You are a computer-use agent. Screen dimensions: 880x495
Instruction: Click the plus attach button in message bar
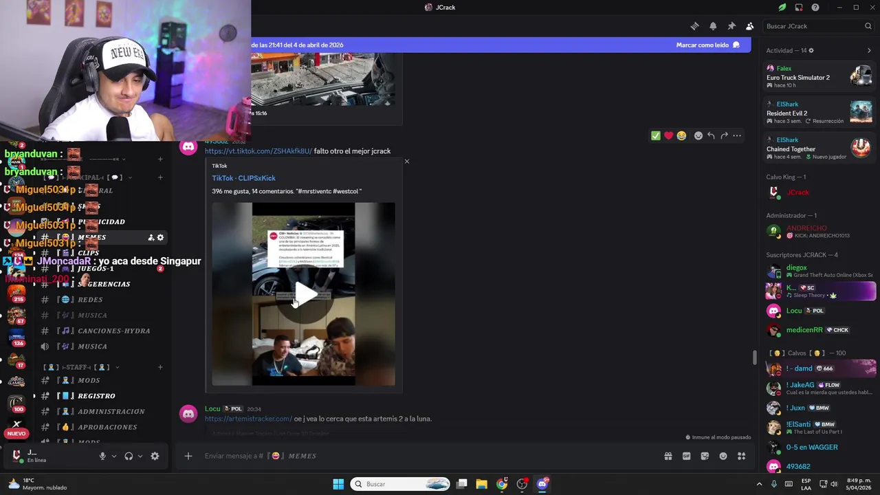[x=188, y=456]
